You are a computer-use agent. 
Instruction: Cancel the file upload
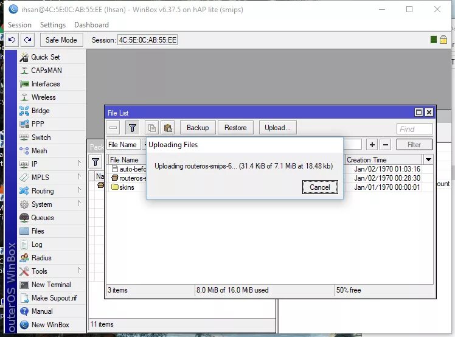click(320, 187)
